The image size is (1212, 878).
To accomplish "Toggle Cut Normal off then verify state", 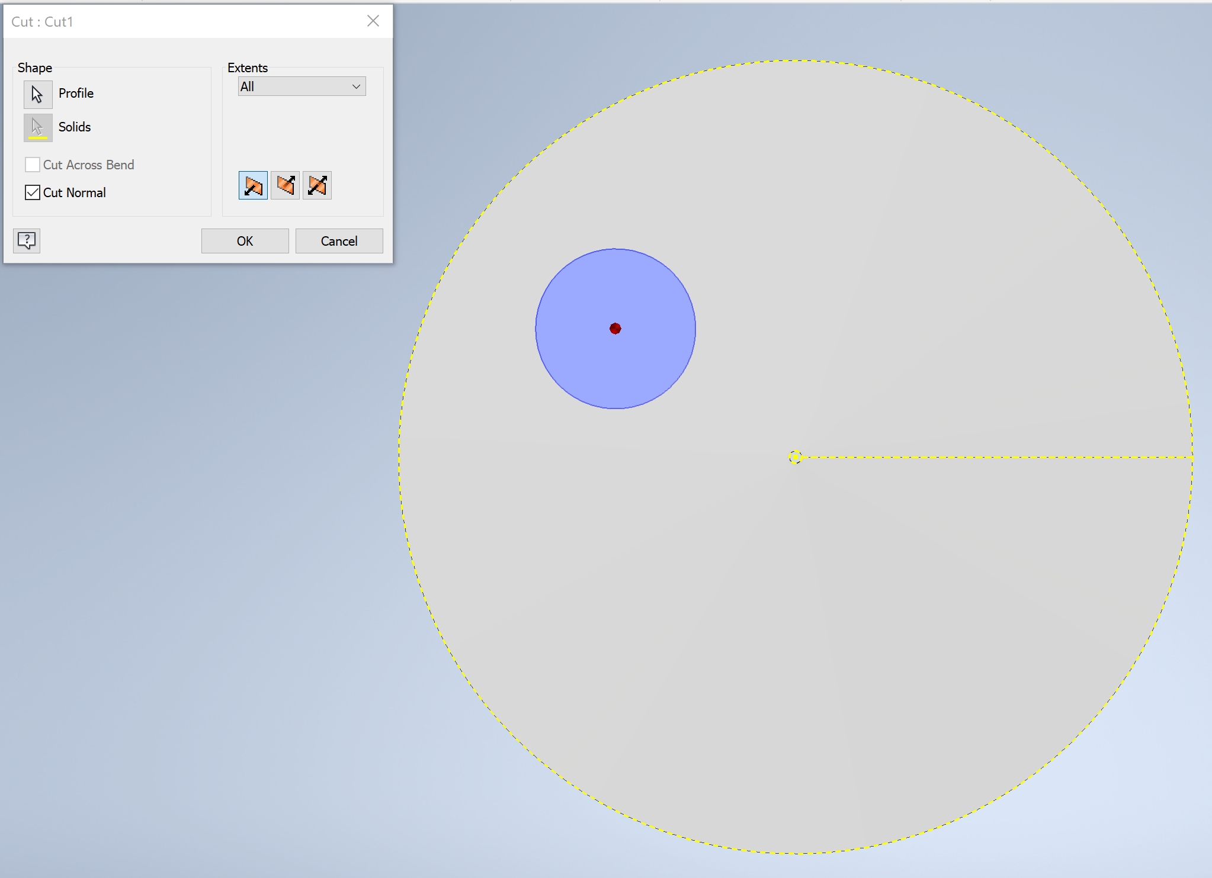I will coord(33,192).
